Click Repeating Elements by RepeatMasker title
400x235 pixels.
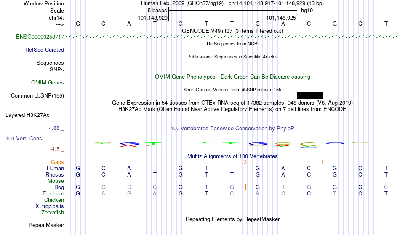point(233,219)
